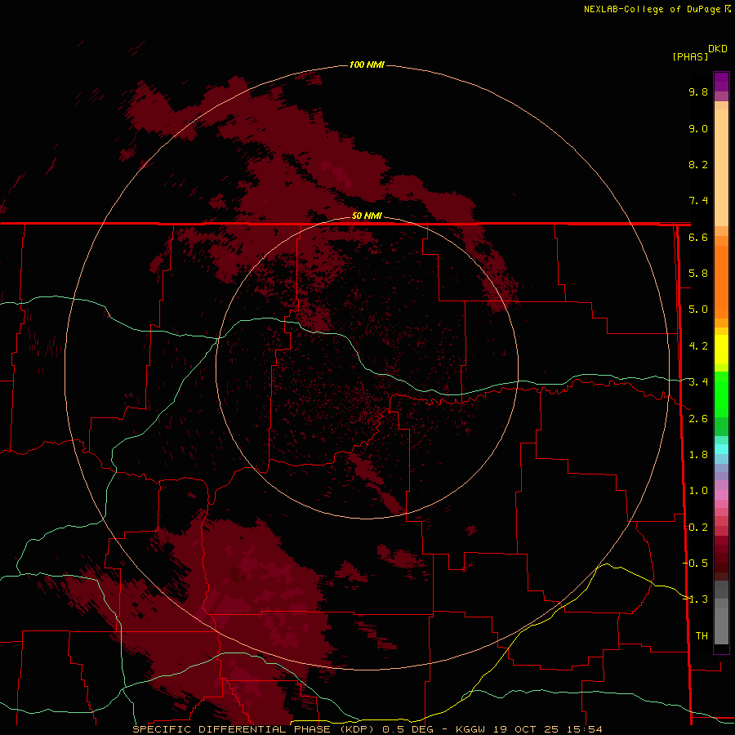Click the 50 NMI range ring label
Screen dimensions: 735x735
[367, 216]
